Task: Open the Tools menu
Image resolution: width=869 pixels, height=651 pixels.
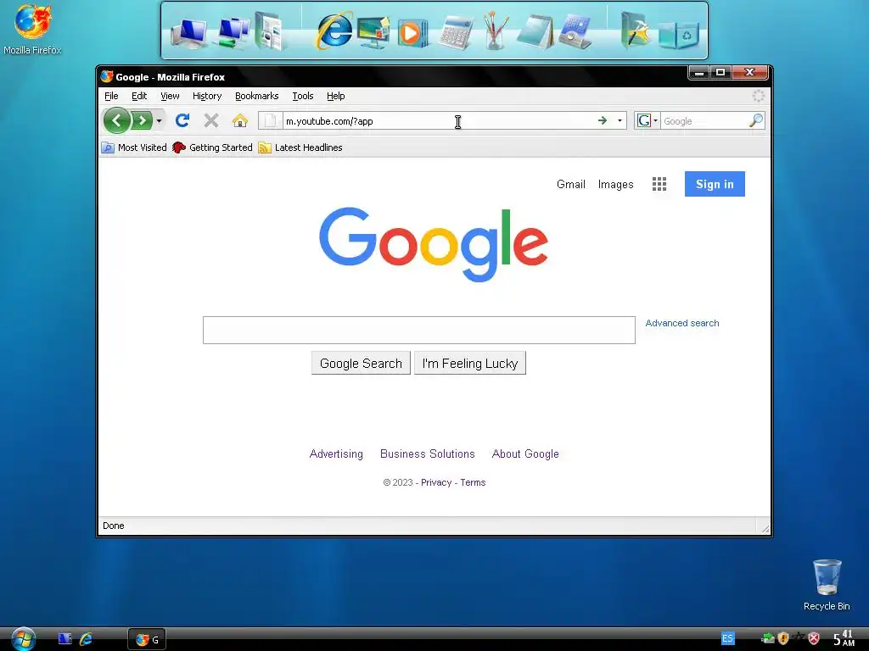Action: (x=303, y=96)
